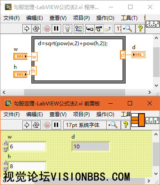
Task: Click context help question mark in front panel
Action: coord(126,125)
